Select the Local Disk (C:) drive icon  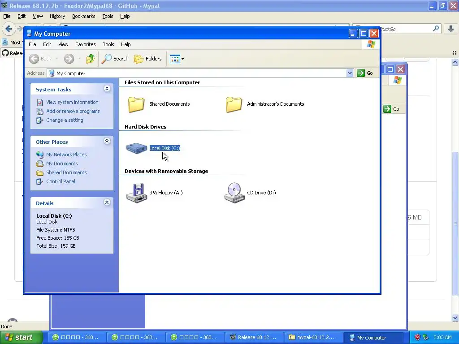[x=136, y=148]
